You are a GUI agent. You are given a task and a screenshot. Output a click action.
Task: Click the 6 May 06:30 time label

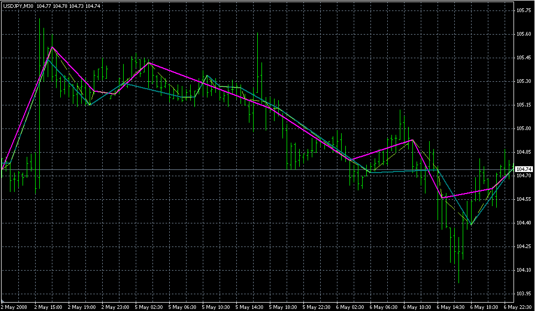tap(385, 307)
